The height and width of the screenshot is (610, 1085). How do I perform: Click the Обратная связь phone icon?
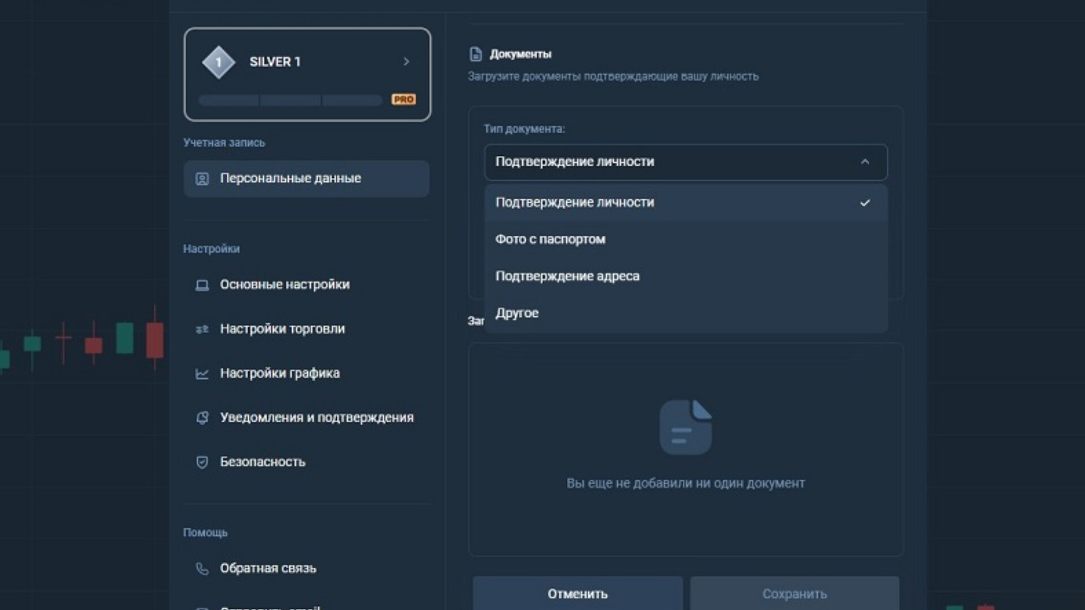[x=202, y=568]
